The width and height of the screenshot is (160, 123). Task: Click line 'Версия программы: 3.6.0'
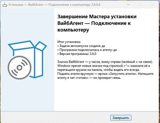(x=78, y=54)
